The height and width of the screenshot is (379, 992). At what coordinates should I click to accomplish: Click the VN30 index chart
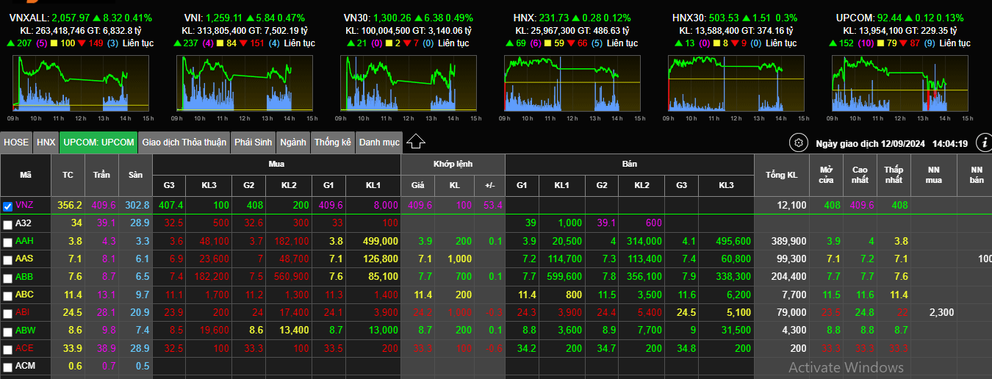tap(408, 84)
